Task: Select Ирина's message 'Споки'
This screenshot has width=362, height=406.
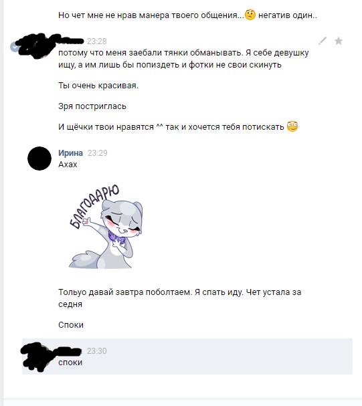Action: [x=71, y=324]
